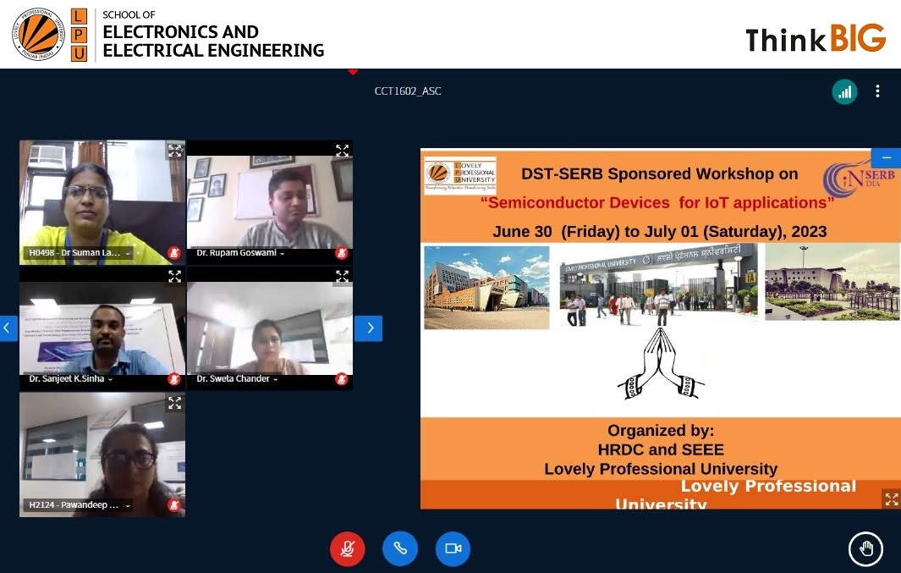
Task: Select Dr. Sweta Chander's video tile
Action: click(270, 328)
